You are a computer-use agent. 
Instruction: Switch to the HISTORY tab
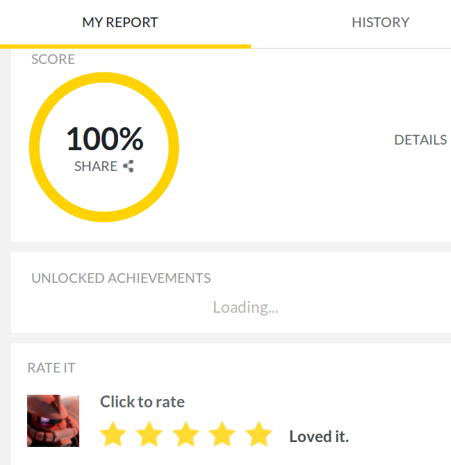click(380, 23)
